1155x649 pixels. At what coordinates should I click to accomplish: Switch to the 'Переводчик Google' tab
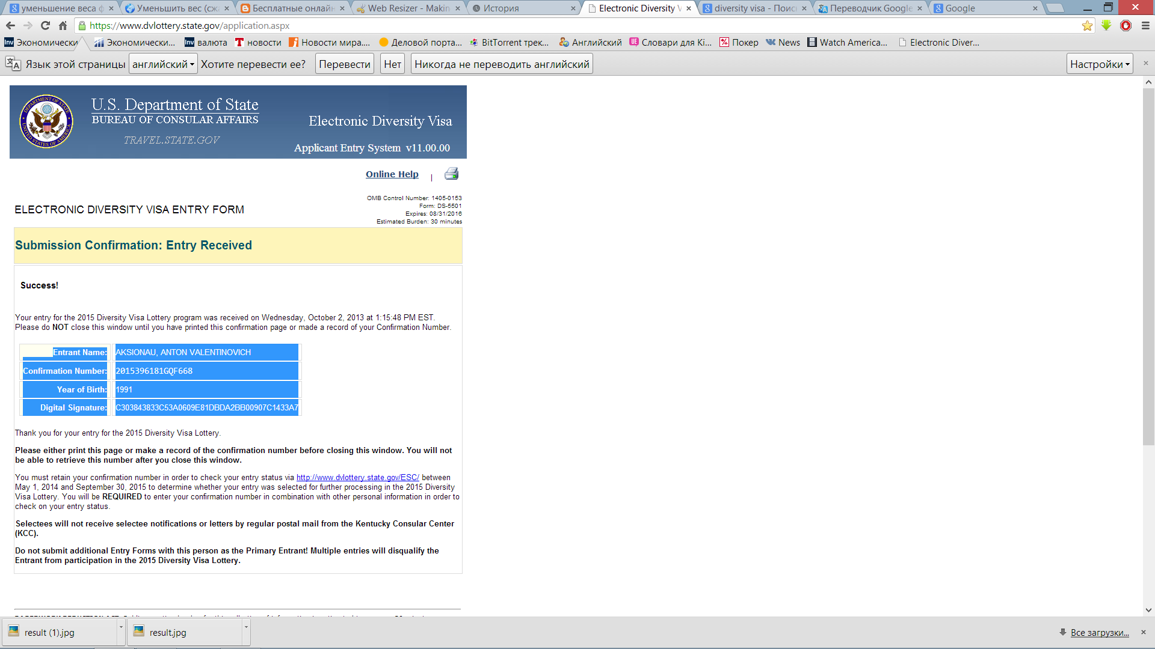click(x=870, y=8)
